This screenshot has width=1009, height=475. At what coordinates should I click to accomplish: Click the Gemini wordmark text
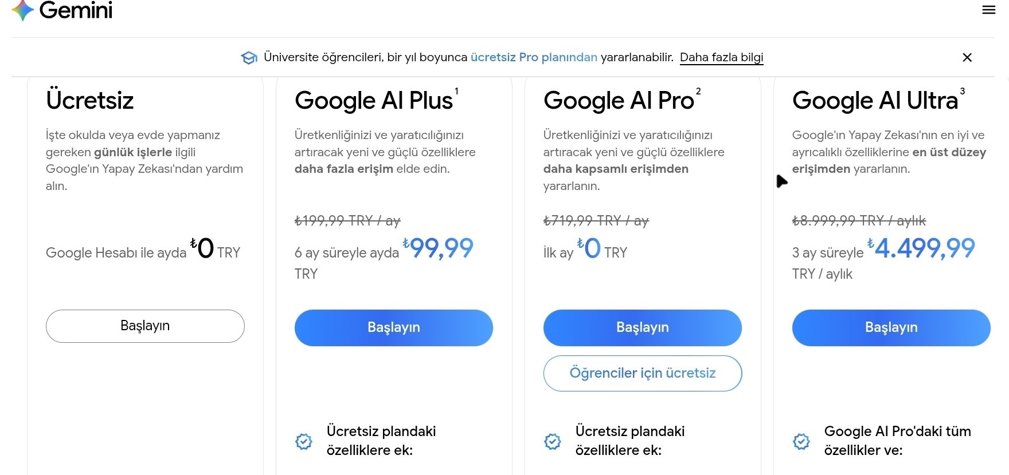(76, 10)
